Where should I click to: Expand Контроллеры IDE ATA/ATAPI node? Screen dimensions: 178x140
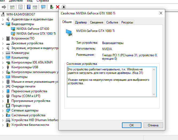click(x=3, y=63)
